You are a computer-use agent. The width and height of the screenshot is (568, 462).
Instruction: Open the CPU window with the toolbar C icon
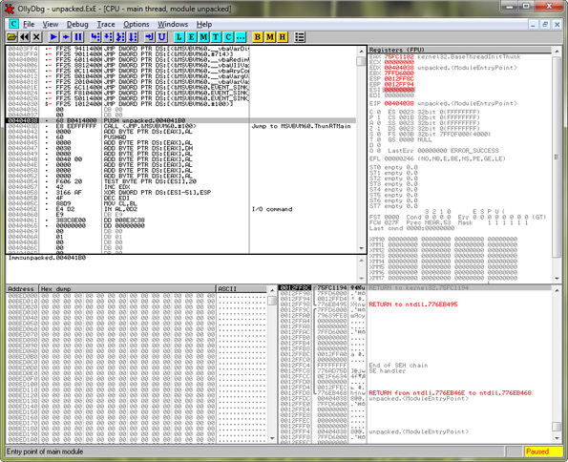pyautogui.click(x=228, y=37)
